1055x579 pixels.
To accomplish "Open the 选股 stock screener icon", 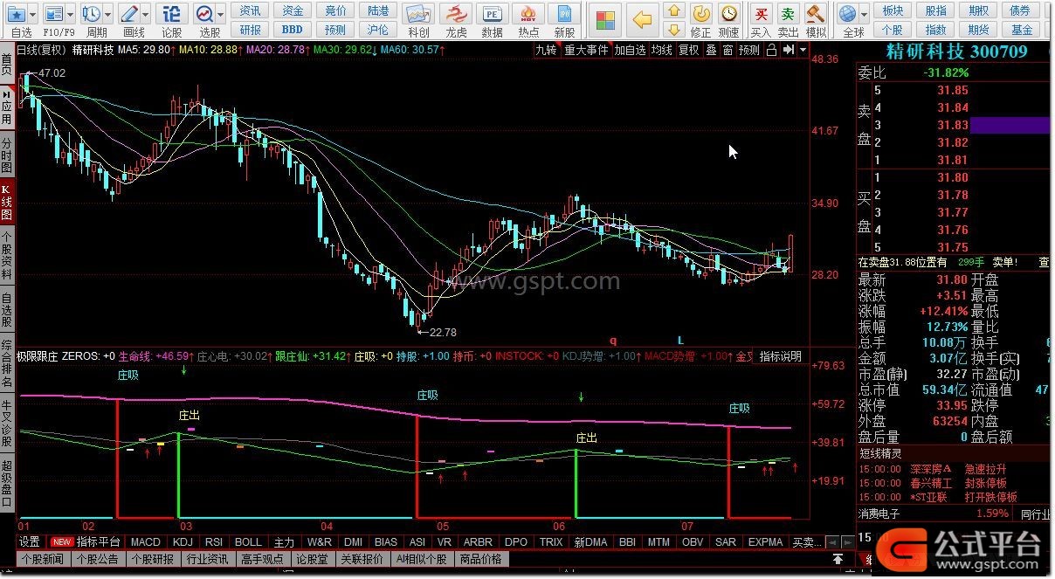I will point(204,14).
